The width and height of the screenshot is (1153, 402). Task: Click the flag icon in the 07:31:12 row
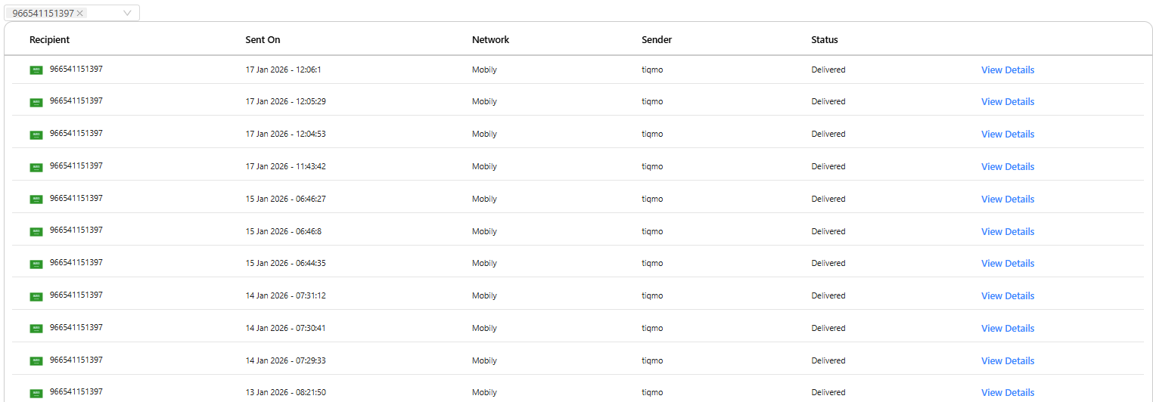(x=36, y=297)
